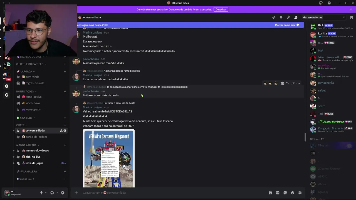The height and width of the screenshot is (200, 356).
Task: Open the sticker picker
Action: (285, 193)
